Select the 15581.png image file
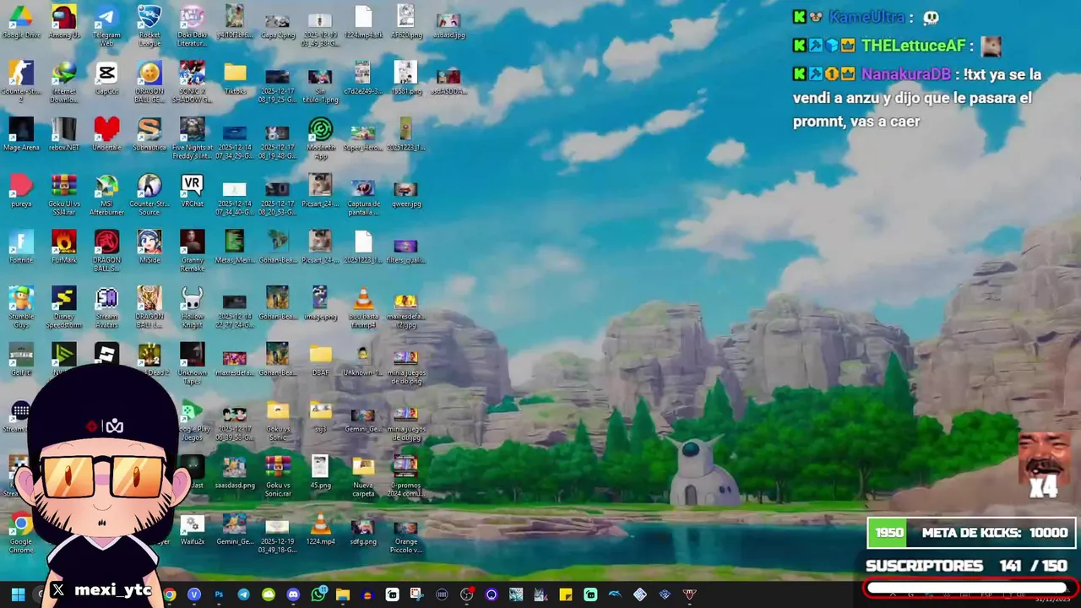This screenshot has height=608, width=1081. tap(405, 79)
